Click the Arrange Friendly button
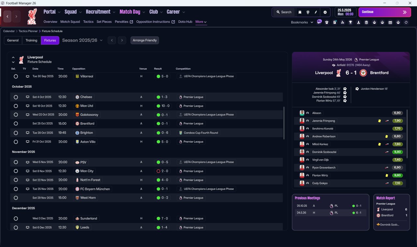The width and height of the screenshot is (417, 247). (145, 40)
